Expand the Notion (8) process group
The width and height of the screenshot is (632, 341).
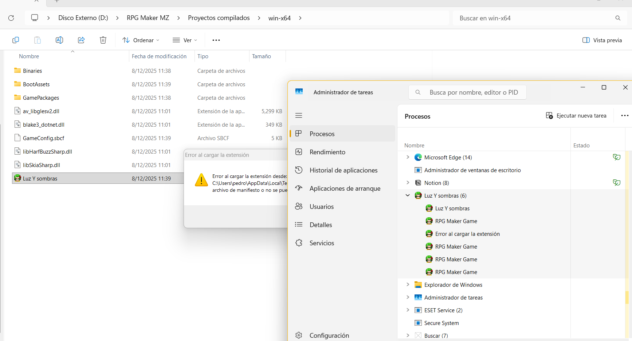[408, 183]
